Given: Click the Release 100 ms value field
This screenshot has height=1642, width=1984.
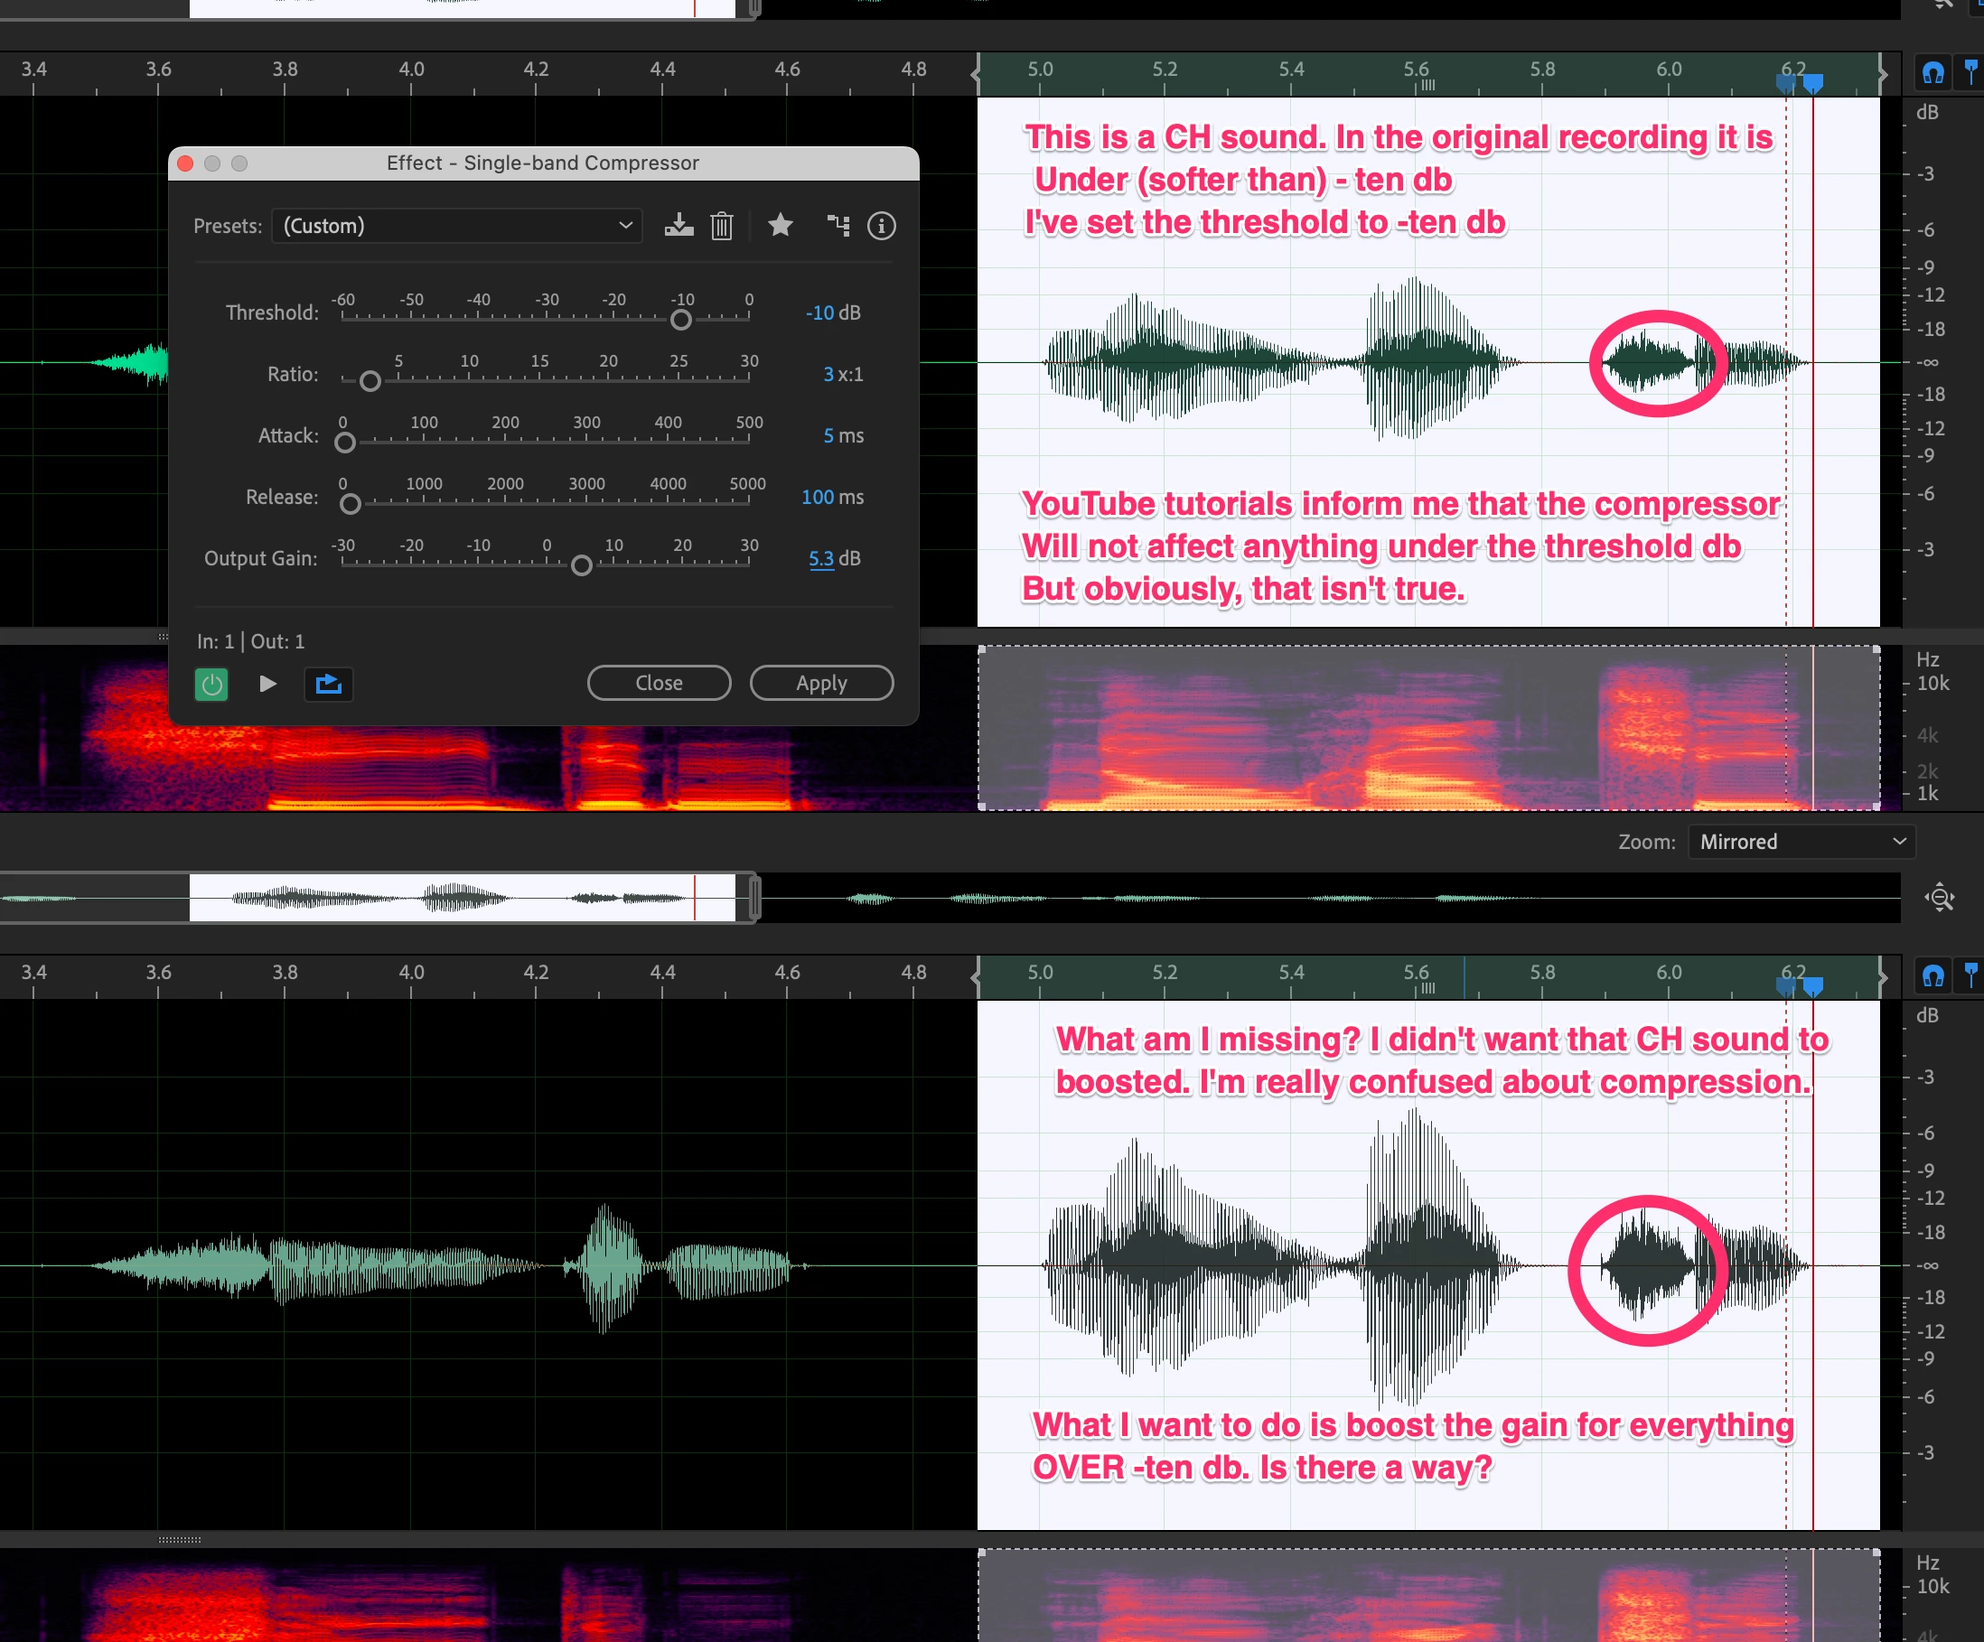Looking at the screenshot, I should [819, 498].
